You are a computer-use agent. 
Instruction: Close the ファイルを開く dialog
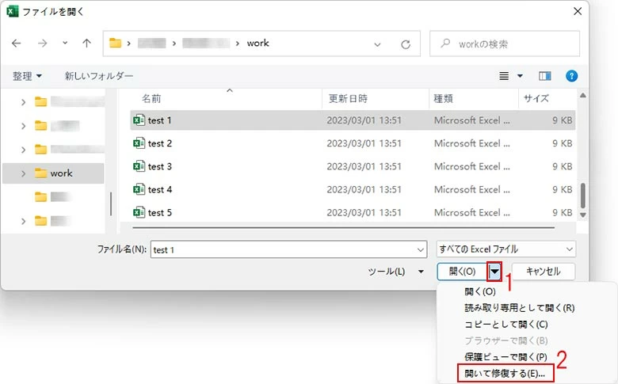click(578, 11)
